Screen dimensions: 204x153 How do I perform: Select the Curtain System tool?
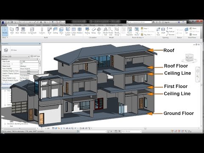click(x=68, y=31)
